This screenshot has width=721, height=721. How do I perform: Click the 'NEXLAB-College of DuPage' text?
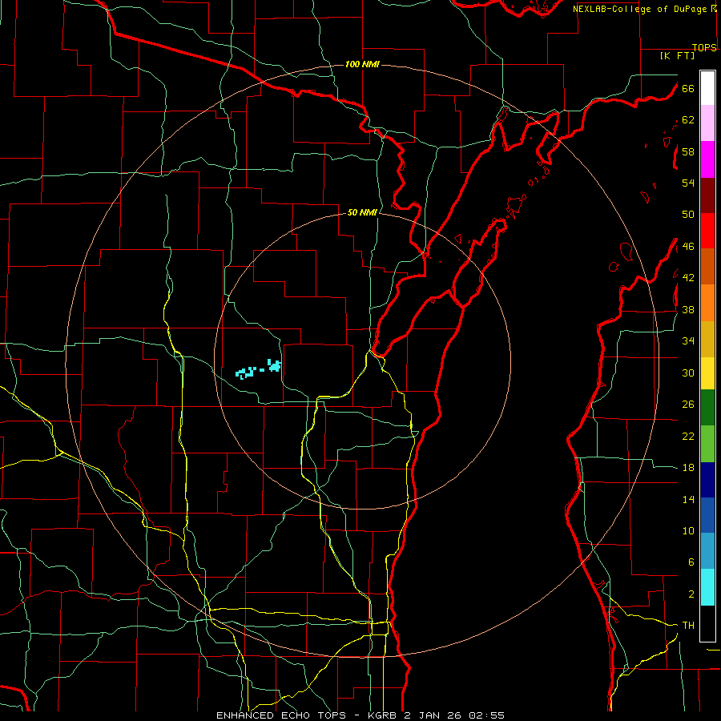pyautogui.click(x=641, y=9)
